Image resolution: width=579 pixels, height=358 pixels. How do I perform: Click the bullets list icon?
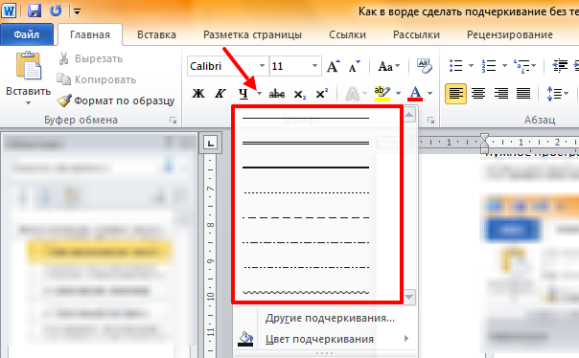[456, 66]
